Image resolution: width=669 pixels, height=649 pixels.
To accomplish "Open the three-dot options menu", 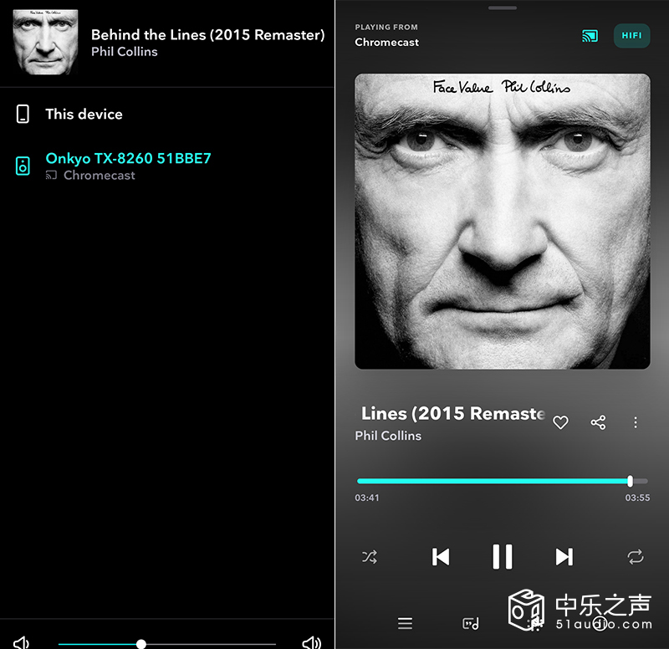I will pyautogui.click(x=636, y=422).
